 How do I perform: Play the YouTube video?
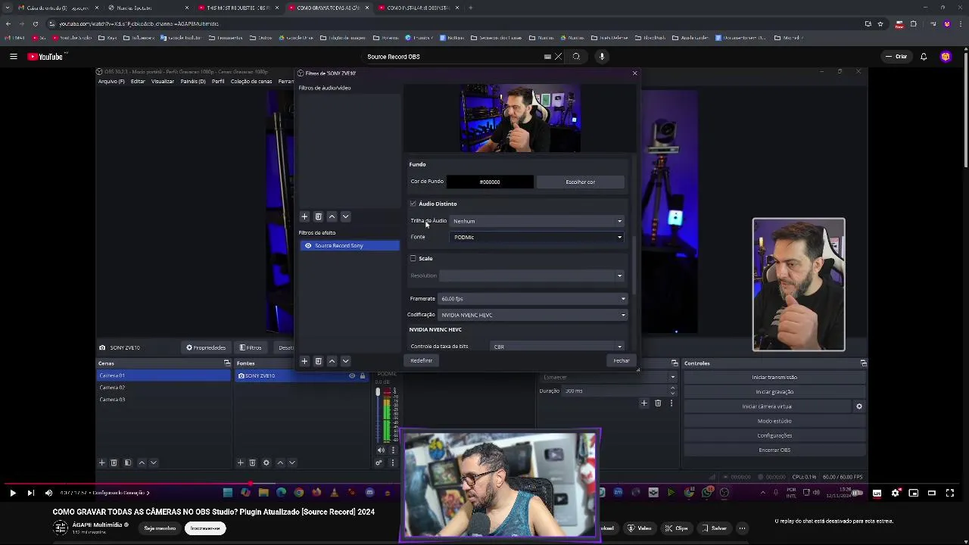coord(13,493)
